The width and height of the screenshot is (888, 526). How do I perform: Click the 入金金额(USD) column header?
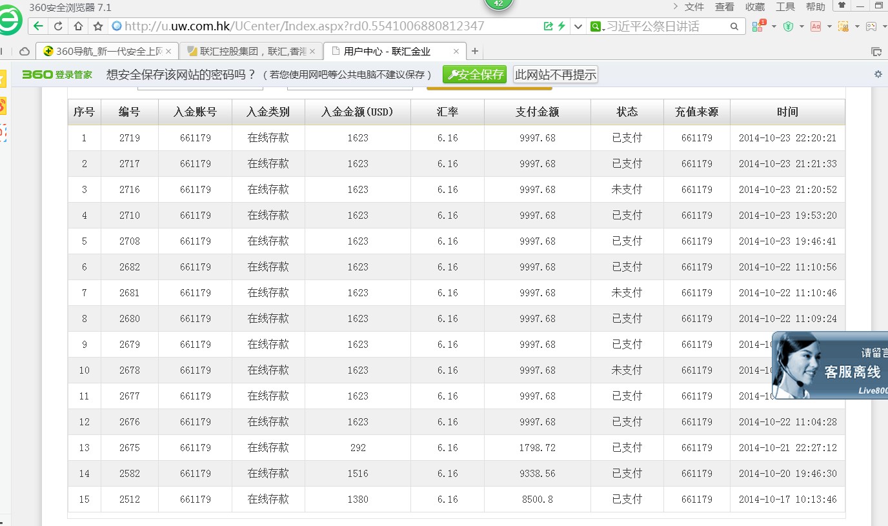click(x=358, y=112)
